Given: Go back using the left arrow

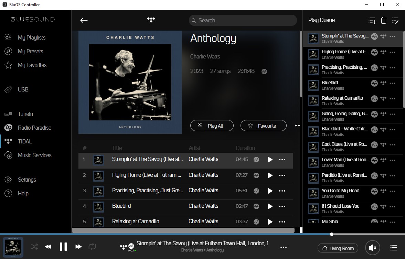Looking at the screenshot, I should (x=84, y=20).
